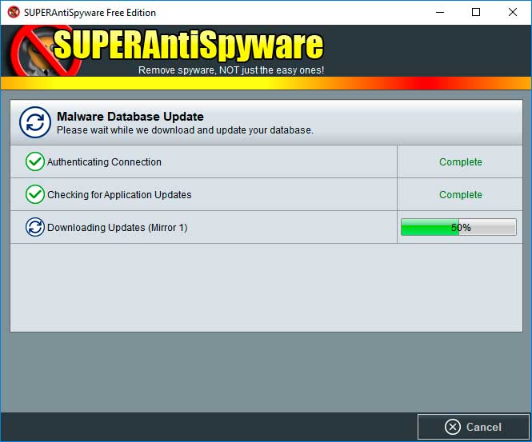532x442 pixels.
Task: Maximize the SUPERAntiSpyware window
Action: click(476, 12)
